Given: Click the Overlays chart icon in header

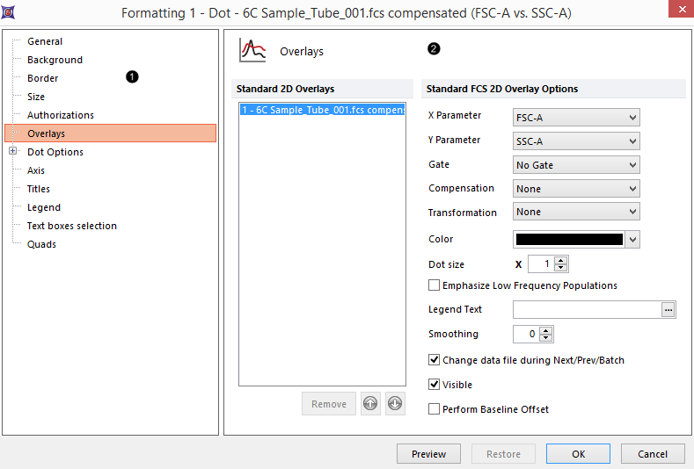Looking at the screenshot, I should [253, 50].
